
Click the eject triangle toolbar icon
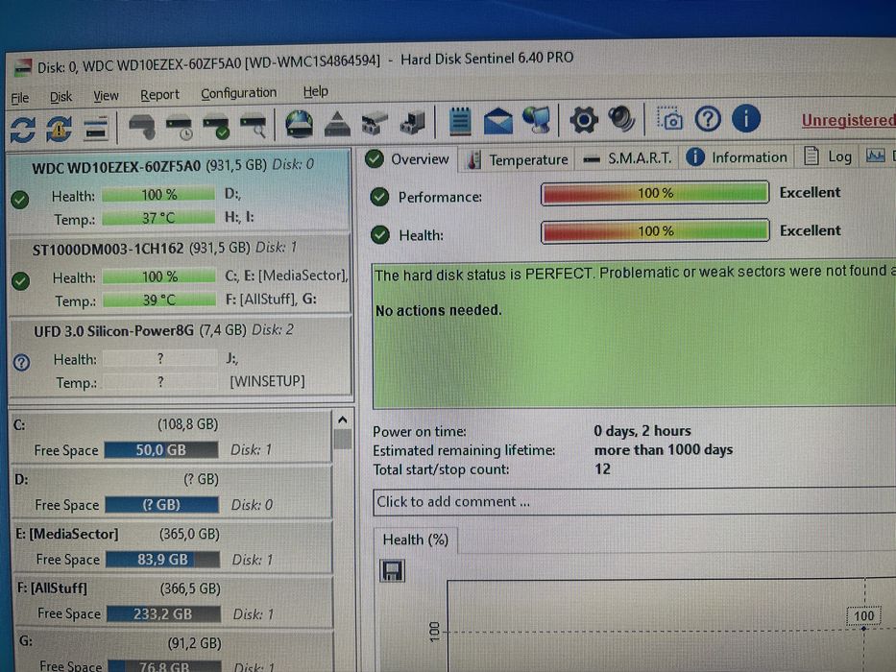click(x=336, y=124)
